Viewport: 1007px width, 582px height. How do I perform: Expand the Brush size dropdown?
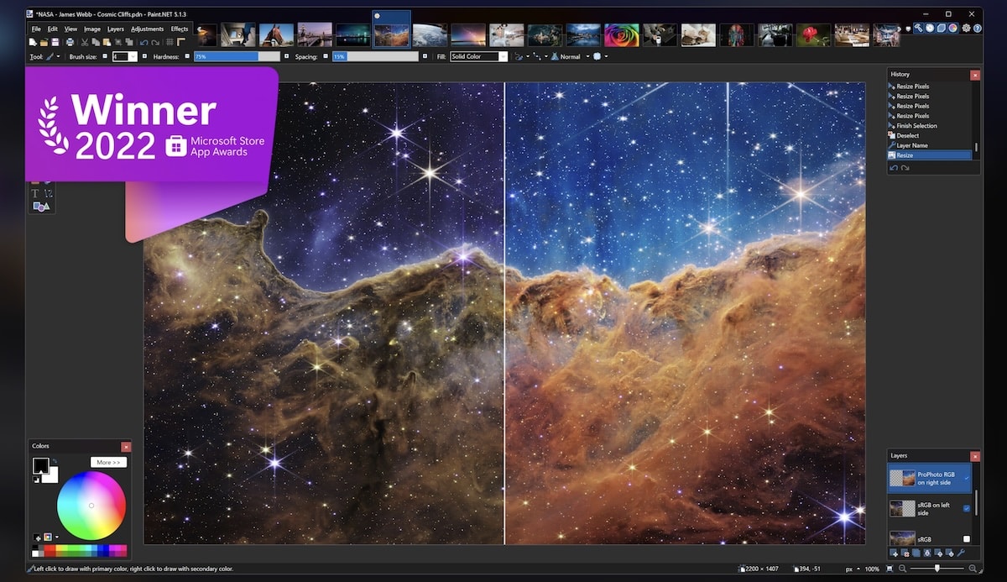(133, 56)
